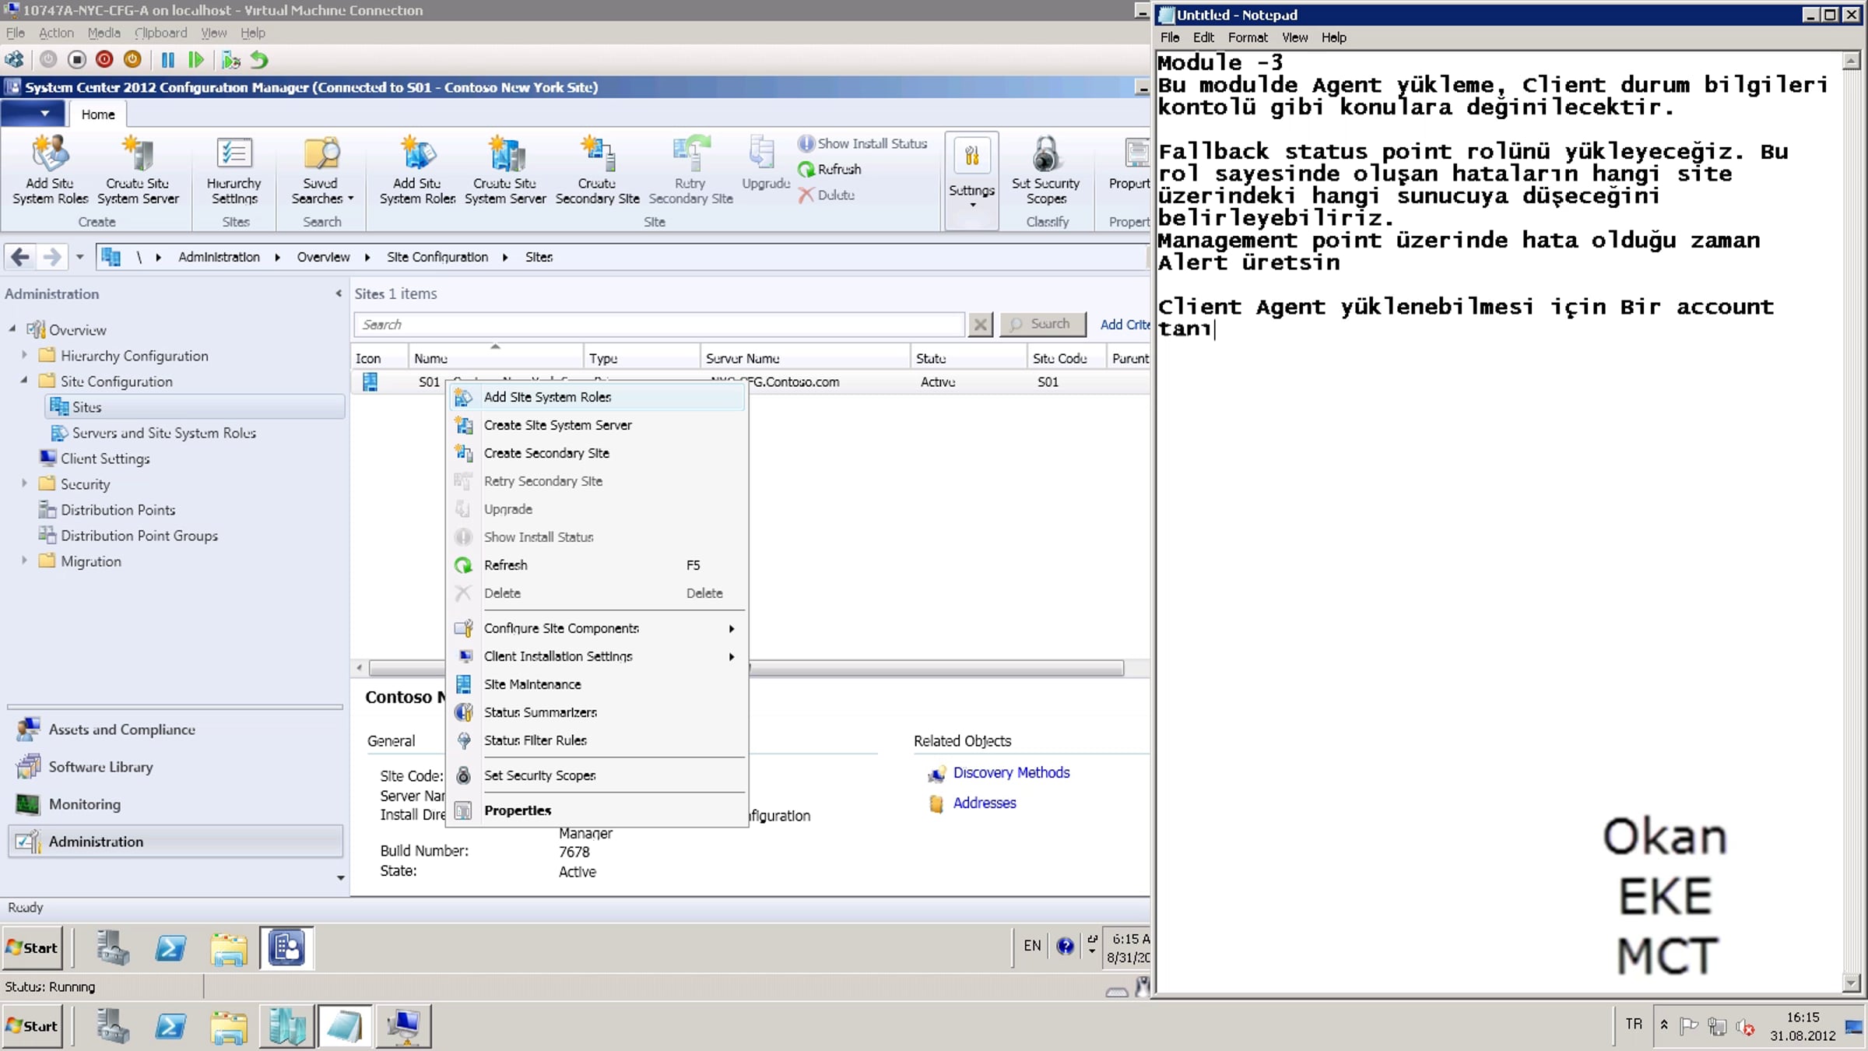
Task: Click the Ctrl+Alt+Del toolbar icon
Action: [x=14, y=59]
